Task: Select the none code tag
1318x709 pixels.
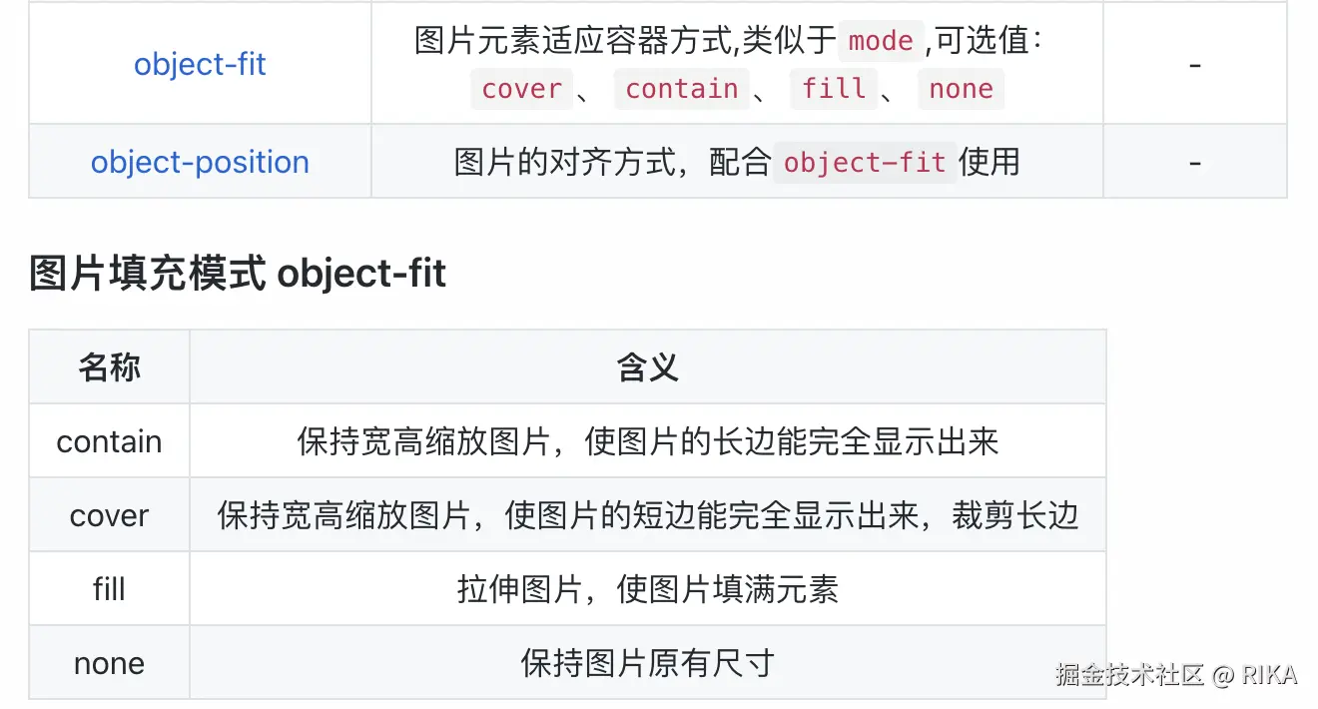Action: (961, 89)
